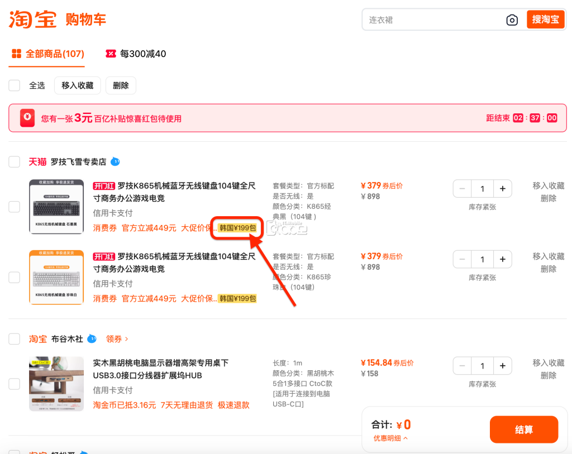Click 极速退款 label

(233, 405)
